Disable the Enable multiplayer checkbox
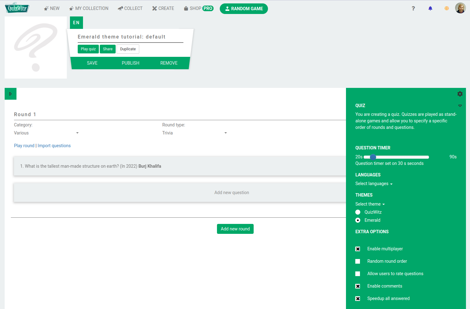This screenshot has width=470, height=309. [358, 249]
